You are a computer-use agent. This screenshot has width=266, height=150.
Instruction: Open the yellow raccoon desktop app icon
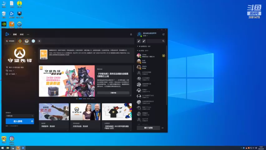click(4, 140)
